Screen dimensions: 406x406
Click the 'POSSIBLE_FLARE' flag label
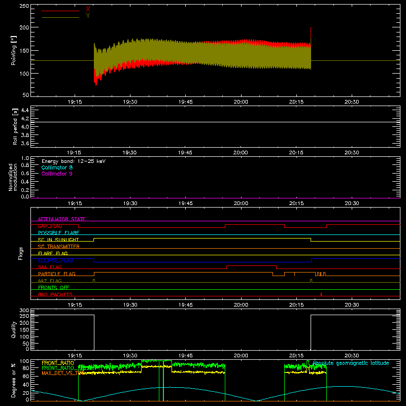point(58,233)
